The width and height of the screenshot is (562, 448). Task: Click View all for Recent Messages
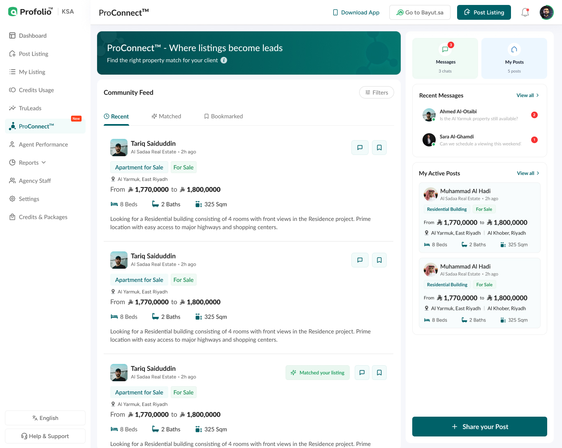click(x=528, y=95)
